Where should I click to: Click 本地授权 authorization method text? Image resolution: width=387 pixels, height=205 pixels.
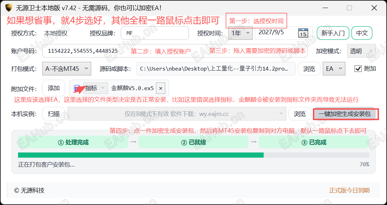[56, 33]
